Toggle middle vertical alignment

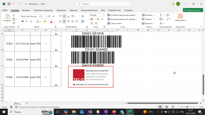pos(64,16)
